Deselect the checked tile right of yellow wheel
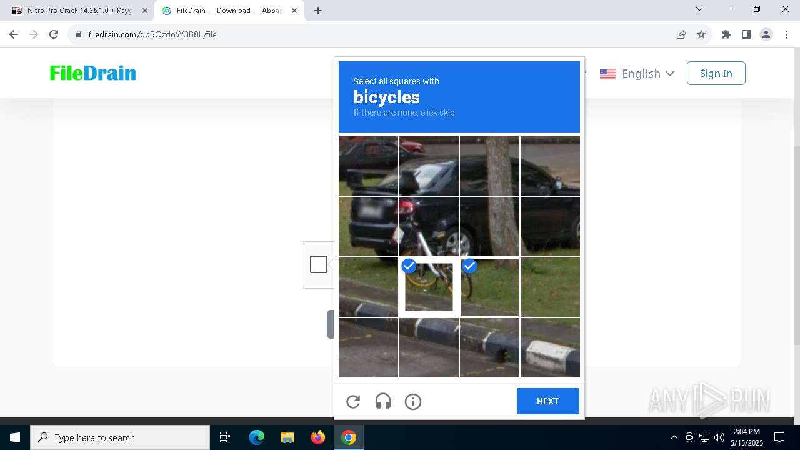 (x=490, y=287)
